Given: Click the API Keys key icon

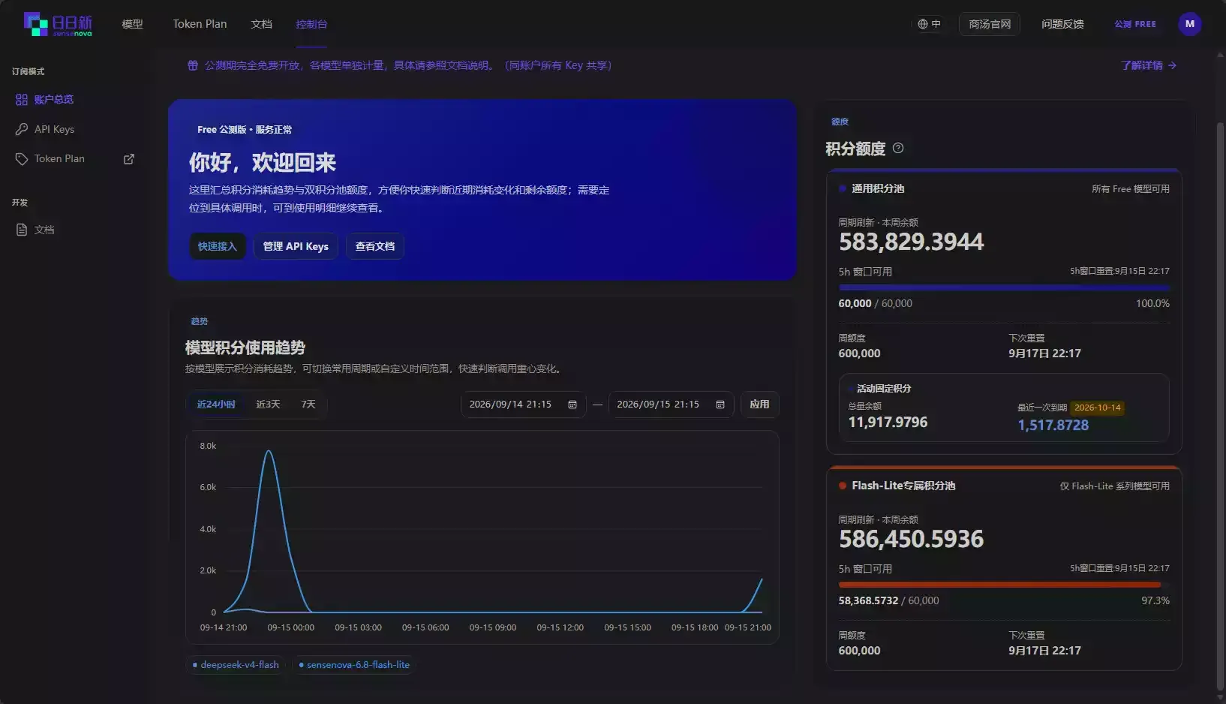Looking at the screenshot, I should (22, 129).
